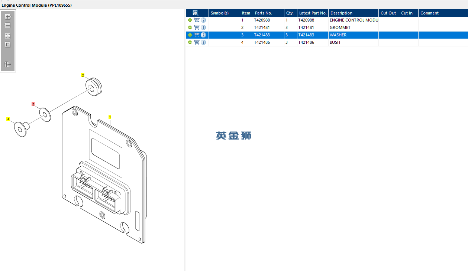Click the Comment column header
This screenshot has height=271, width=468.
tap(443, 13)
